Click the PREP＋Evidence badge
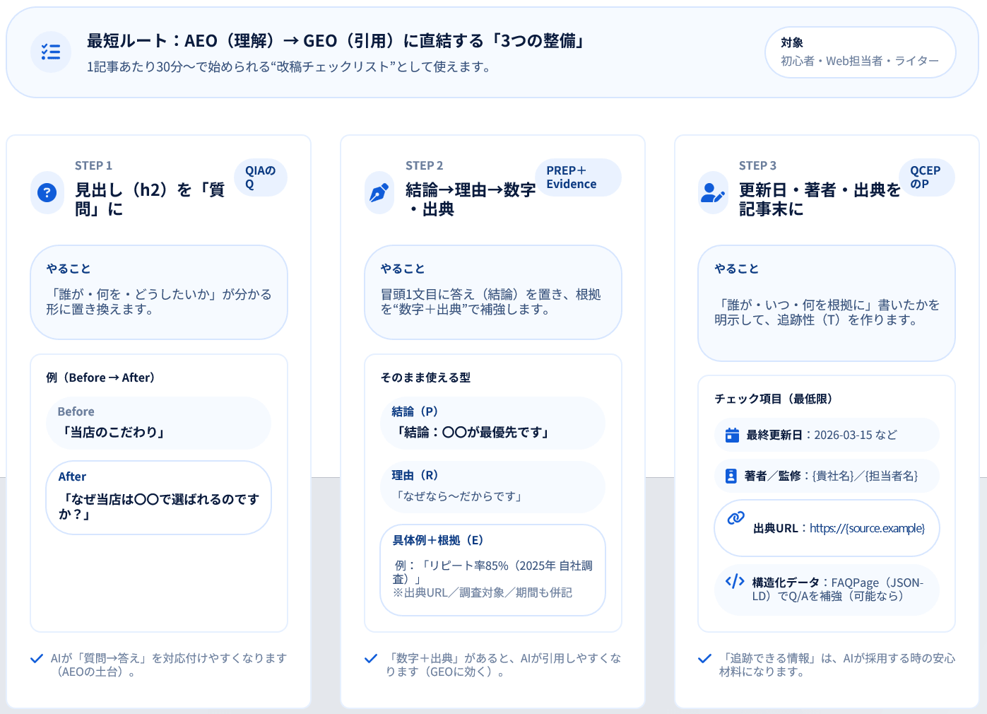Image resolution: width=987 pixels, height=714 pixels. 578,177
